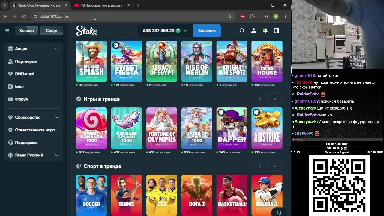Open Fortune of Olympus game
Image resolution: width=384 pixels, height=216 pixels.
(x=162, y=128)
